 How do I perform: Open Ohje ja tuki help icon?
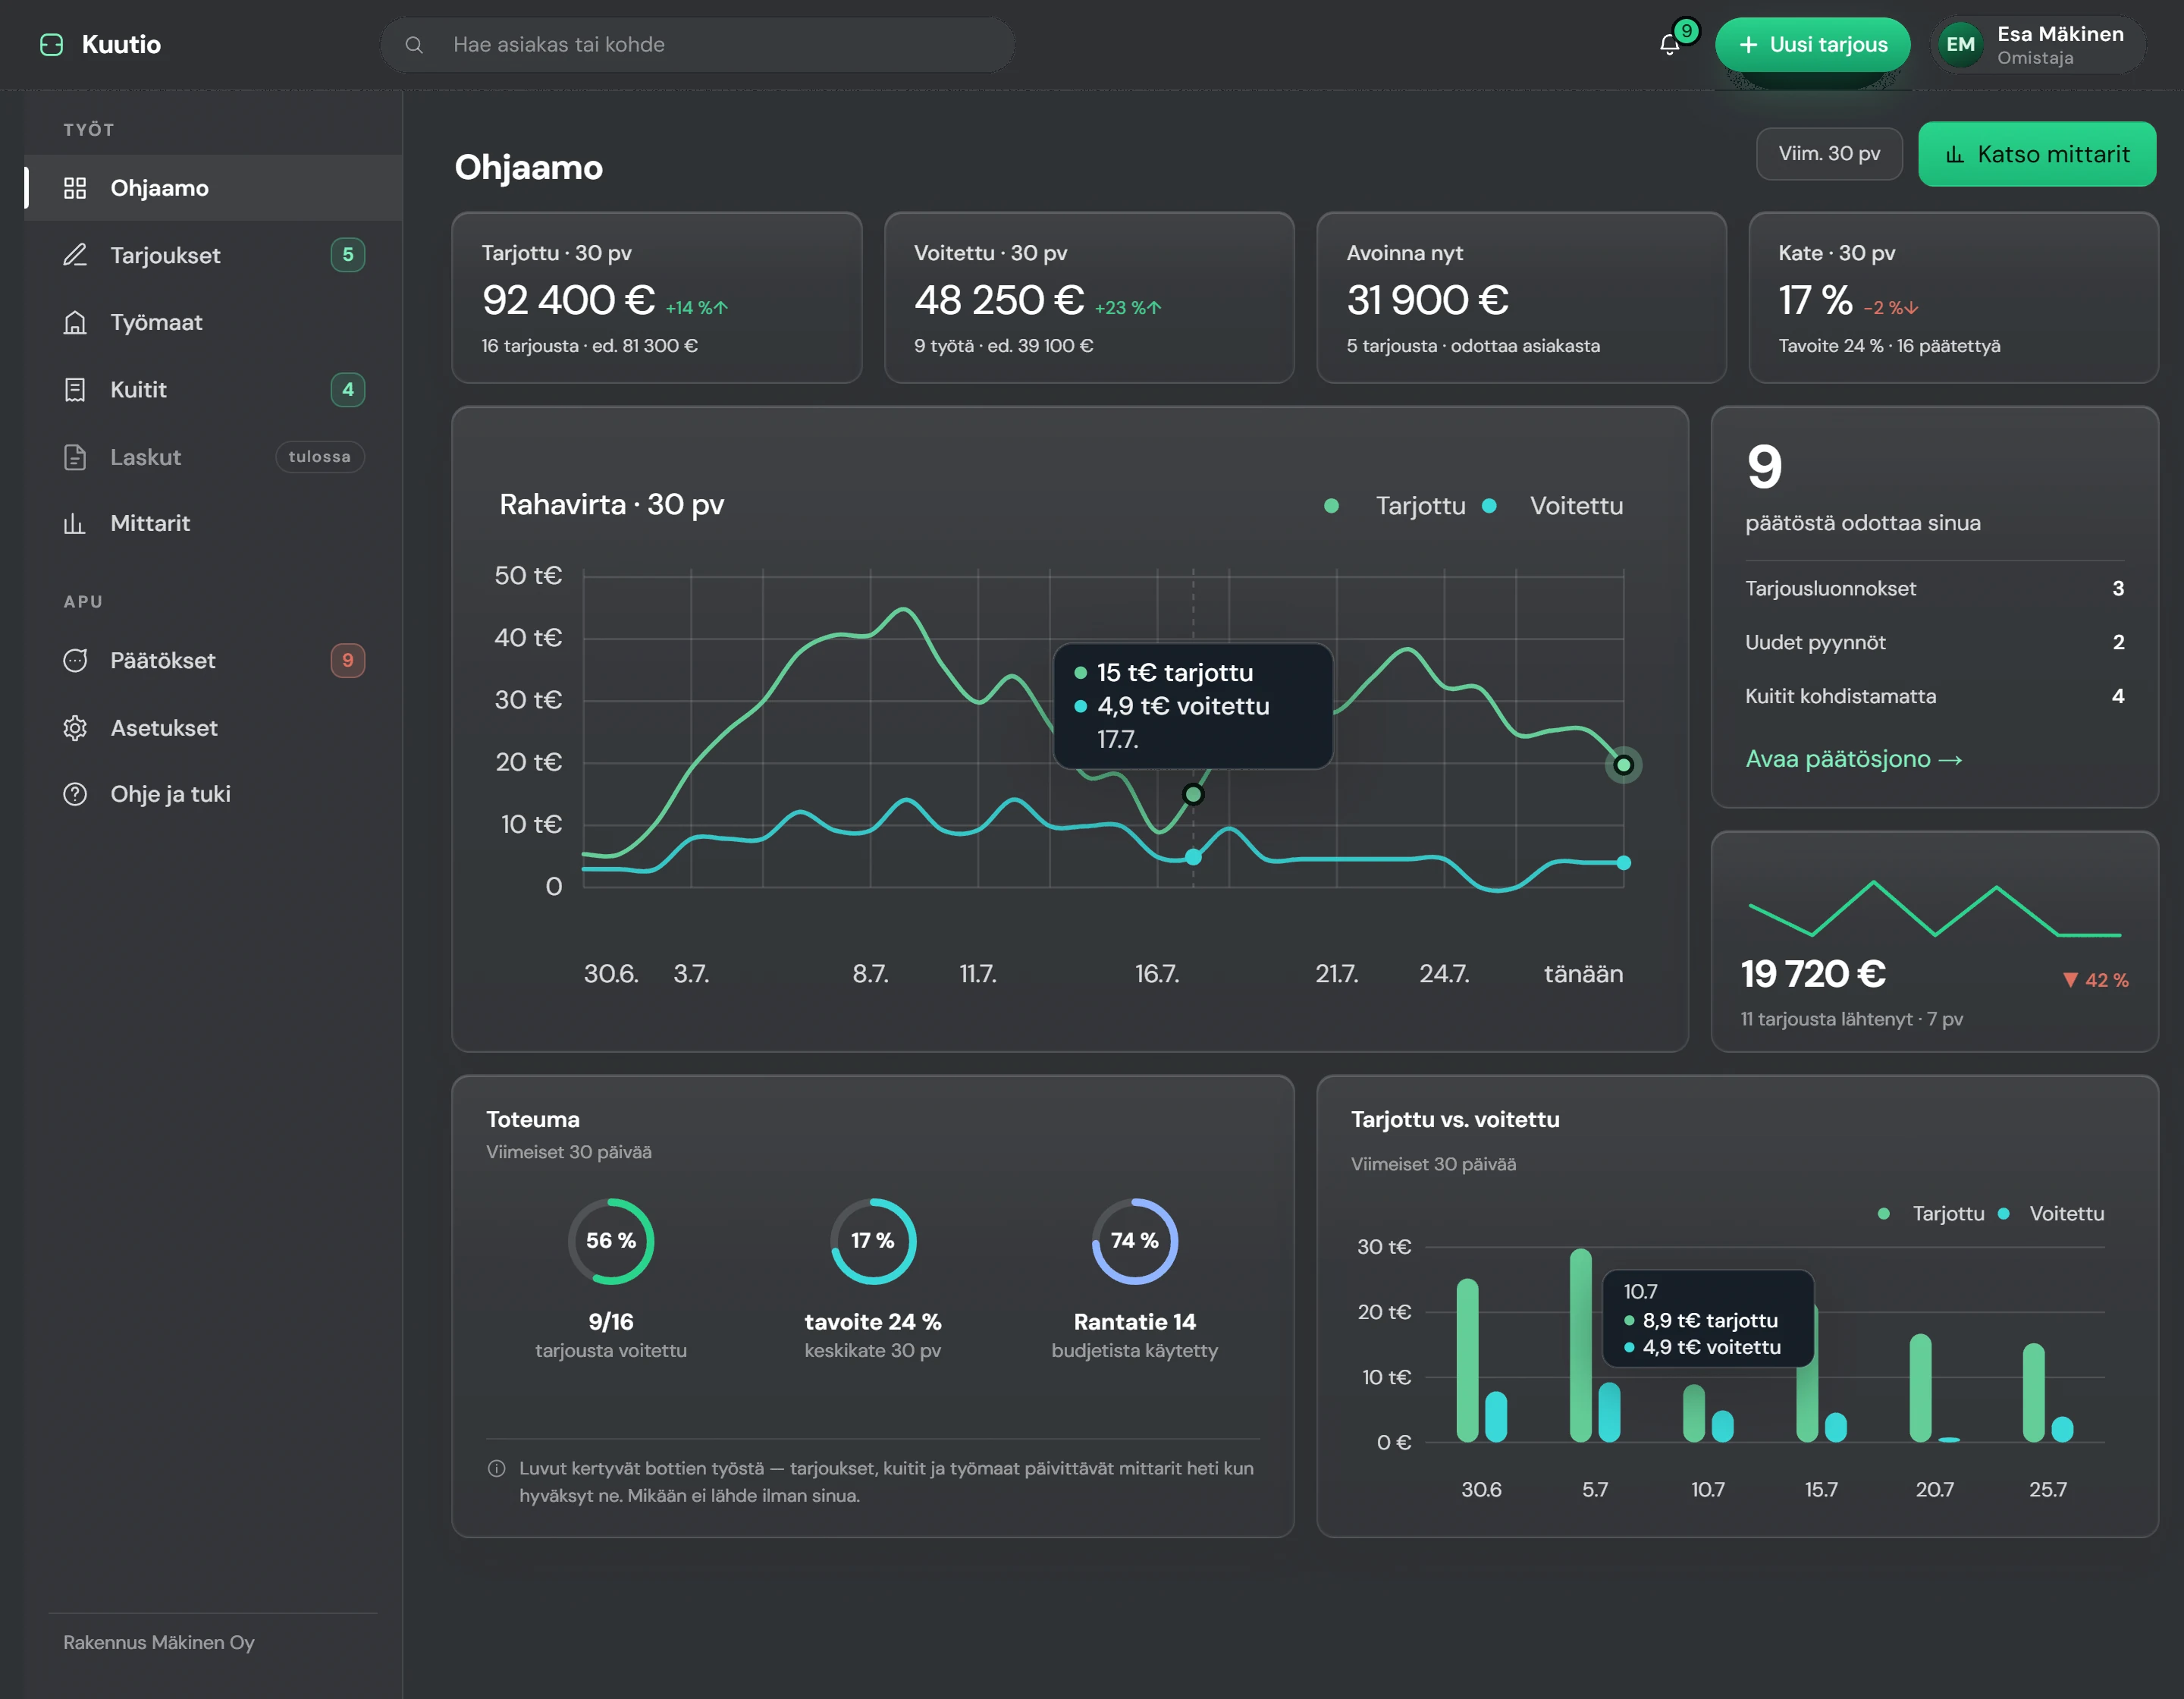click(75, 794)
